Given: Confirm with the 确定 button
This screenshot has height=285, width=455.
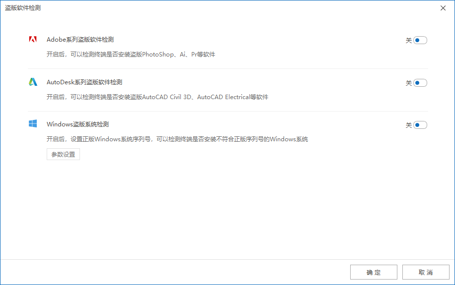Looking at the screenshot, I should pyautogui.click(x=374, y=272).
